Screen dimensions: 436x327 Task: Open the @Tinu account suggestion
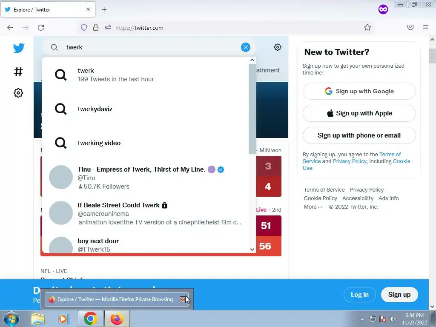[x=146, y=178]
